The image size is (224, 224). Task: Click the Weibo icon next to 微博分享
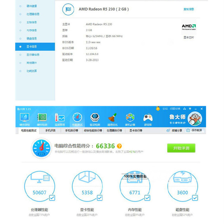[x=168, y=130]
